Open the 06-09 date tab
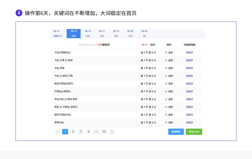The image size is (252, 159). (x=130, y=33)
